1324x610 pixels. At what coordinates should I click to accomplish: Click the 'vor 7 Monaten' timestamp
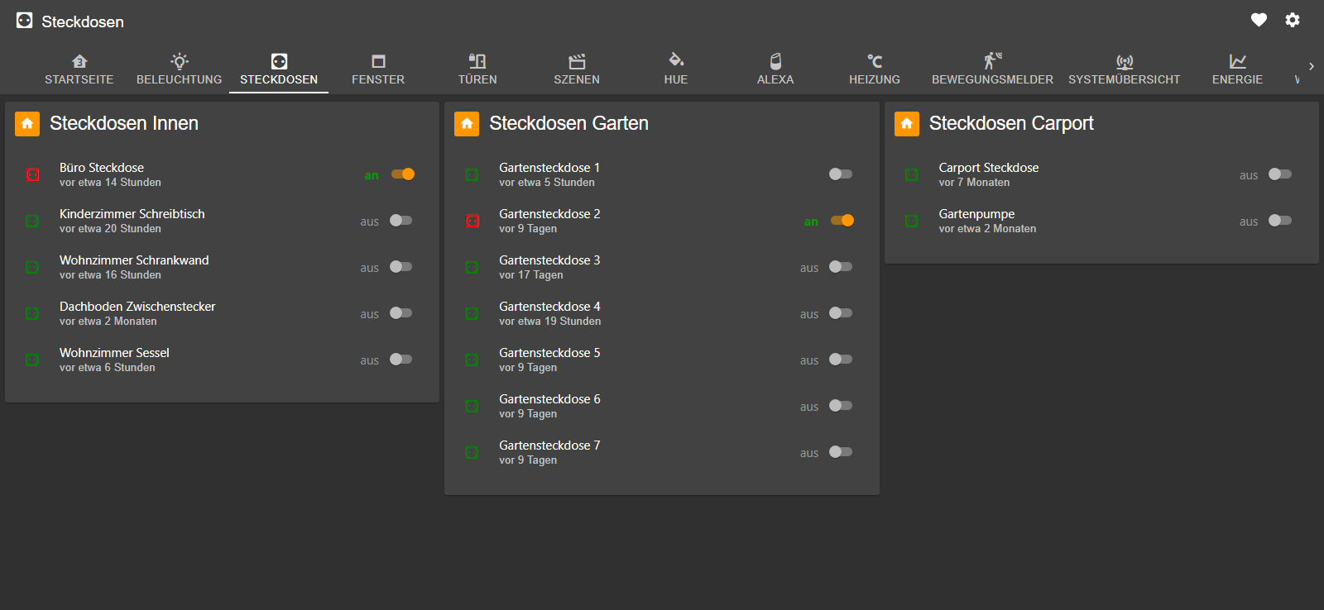click(x=974, y=183)
